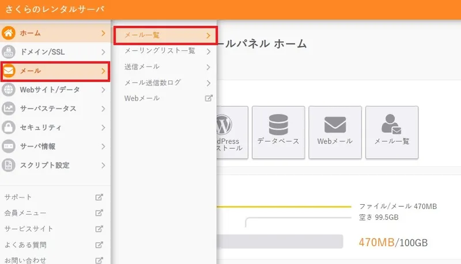Open the サーバステータス sidebar menu
This screenshot has width=461, height=264.
[55, 109]
